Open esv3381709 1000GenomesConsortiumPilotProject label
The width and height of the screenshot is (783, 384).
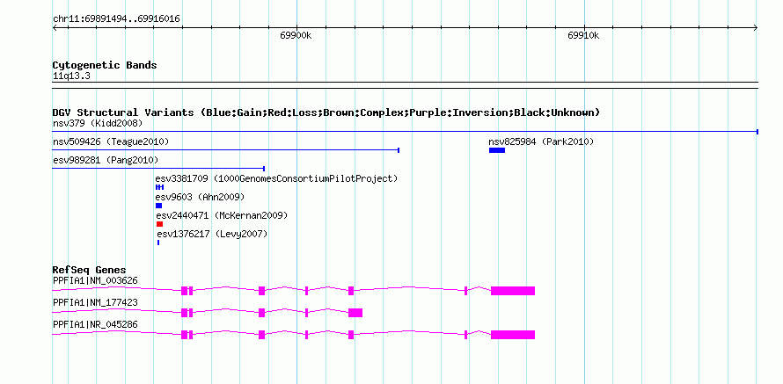(276, 178)
